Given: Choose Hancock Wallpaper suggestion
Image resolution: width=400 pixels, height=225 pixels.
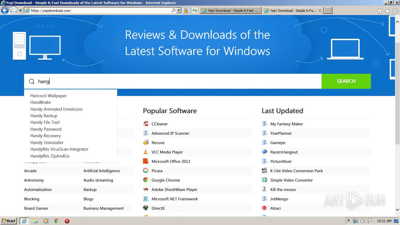Looking at the screenshot, I should click(48, 96).
